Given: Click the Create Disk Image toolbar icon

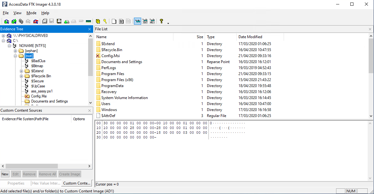Looking at the screenshot, I should (45, 21).
